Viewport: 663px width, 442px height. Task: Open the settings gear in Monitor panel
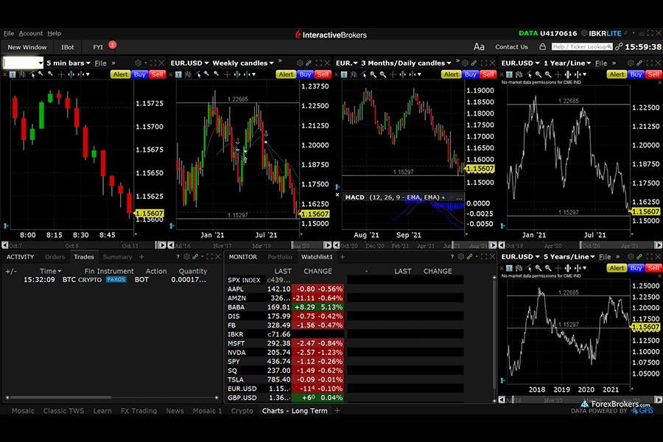coord(461,257)
